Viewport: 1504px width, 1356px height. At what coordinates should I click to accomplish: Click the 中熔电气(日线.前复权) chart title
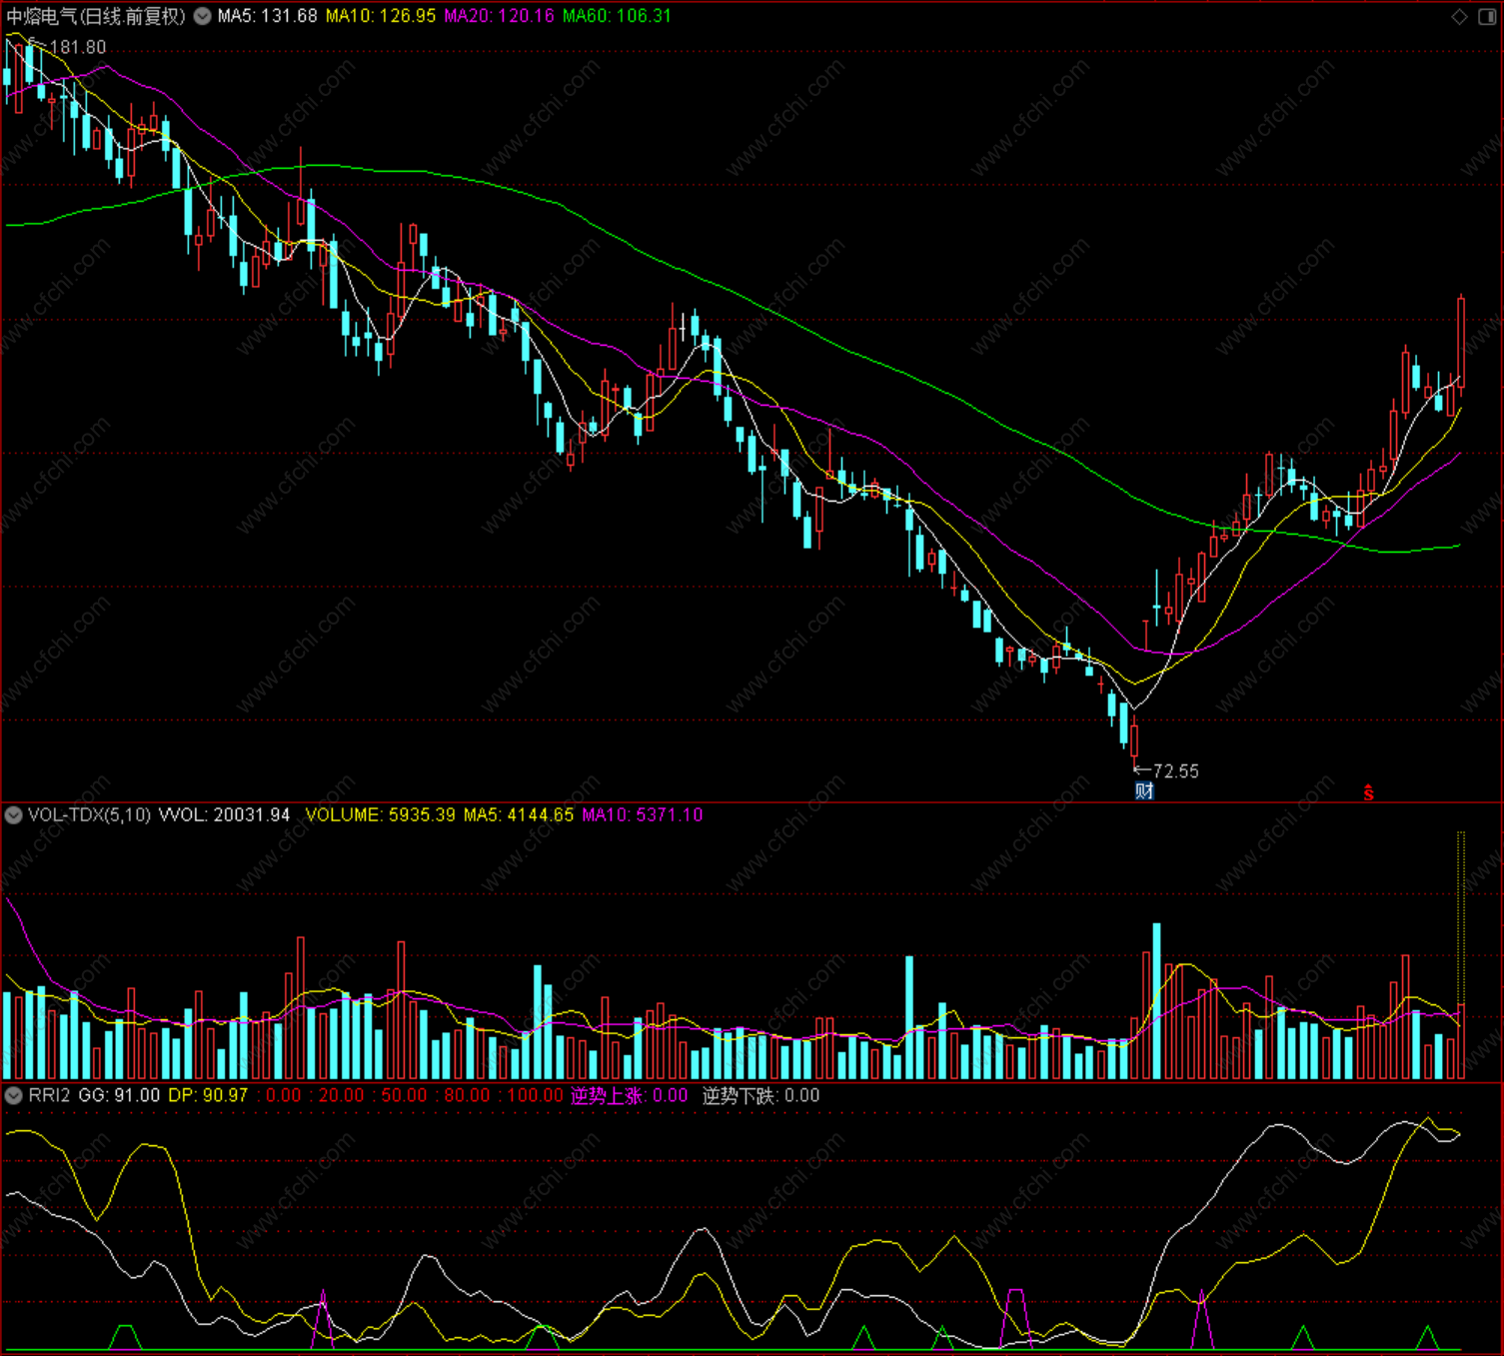pyautogui.click(x=96, y=16)
